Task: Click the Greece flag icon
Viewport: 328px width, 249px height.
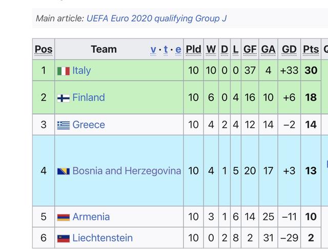Action: (63, 125)
